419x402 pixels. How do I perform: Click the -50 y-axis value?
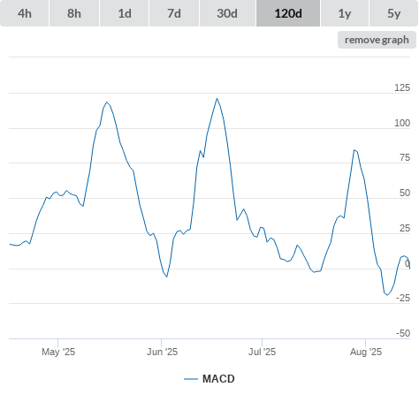(403, 333)
